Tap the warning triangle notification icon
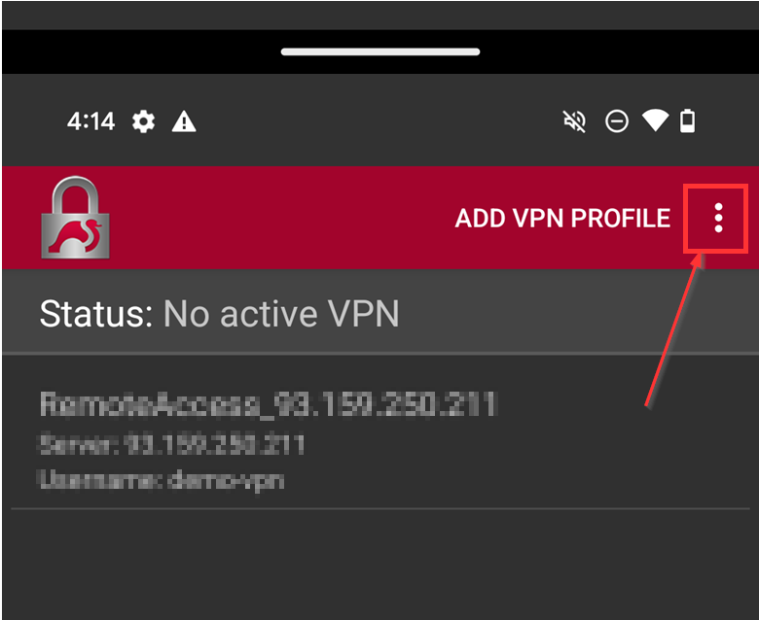Image resolution: width=759 pixels, height=620 pixels. 184,121
